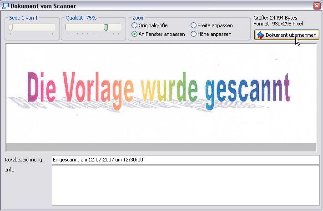Viewport: 323px width, 211px height.
Task: Click the Seite slider track at right end
Action: 52,27
